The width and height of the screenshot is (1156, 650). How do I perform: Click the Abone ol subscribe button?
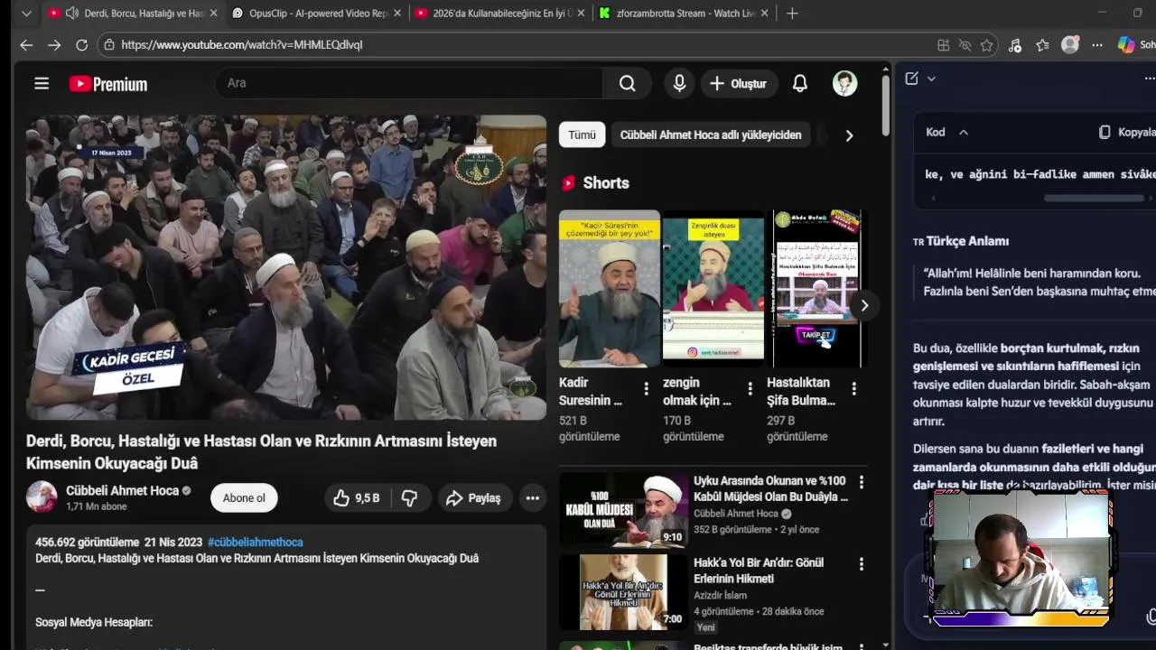244,498
